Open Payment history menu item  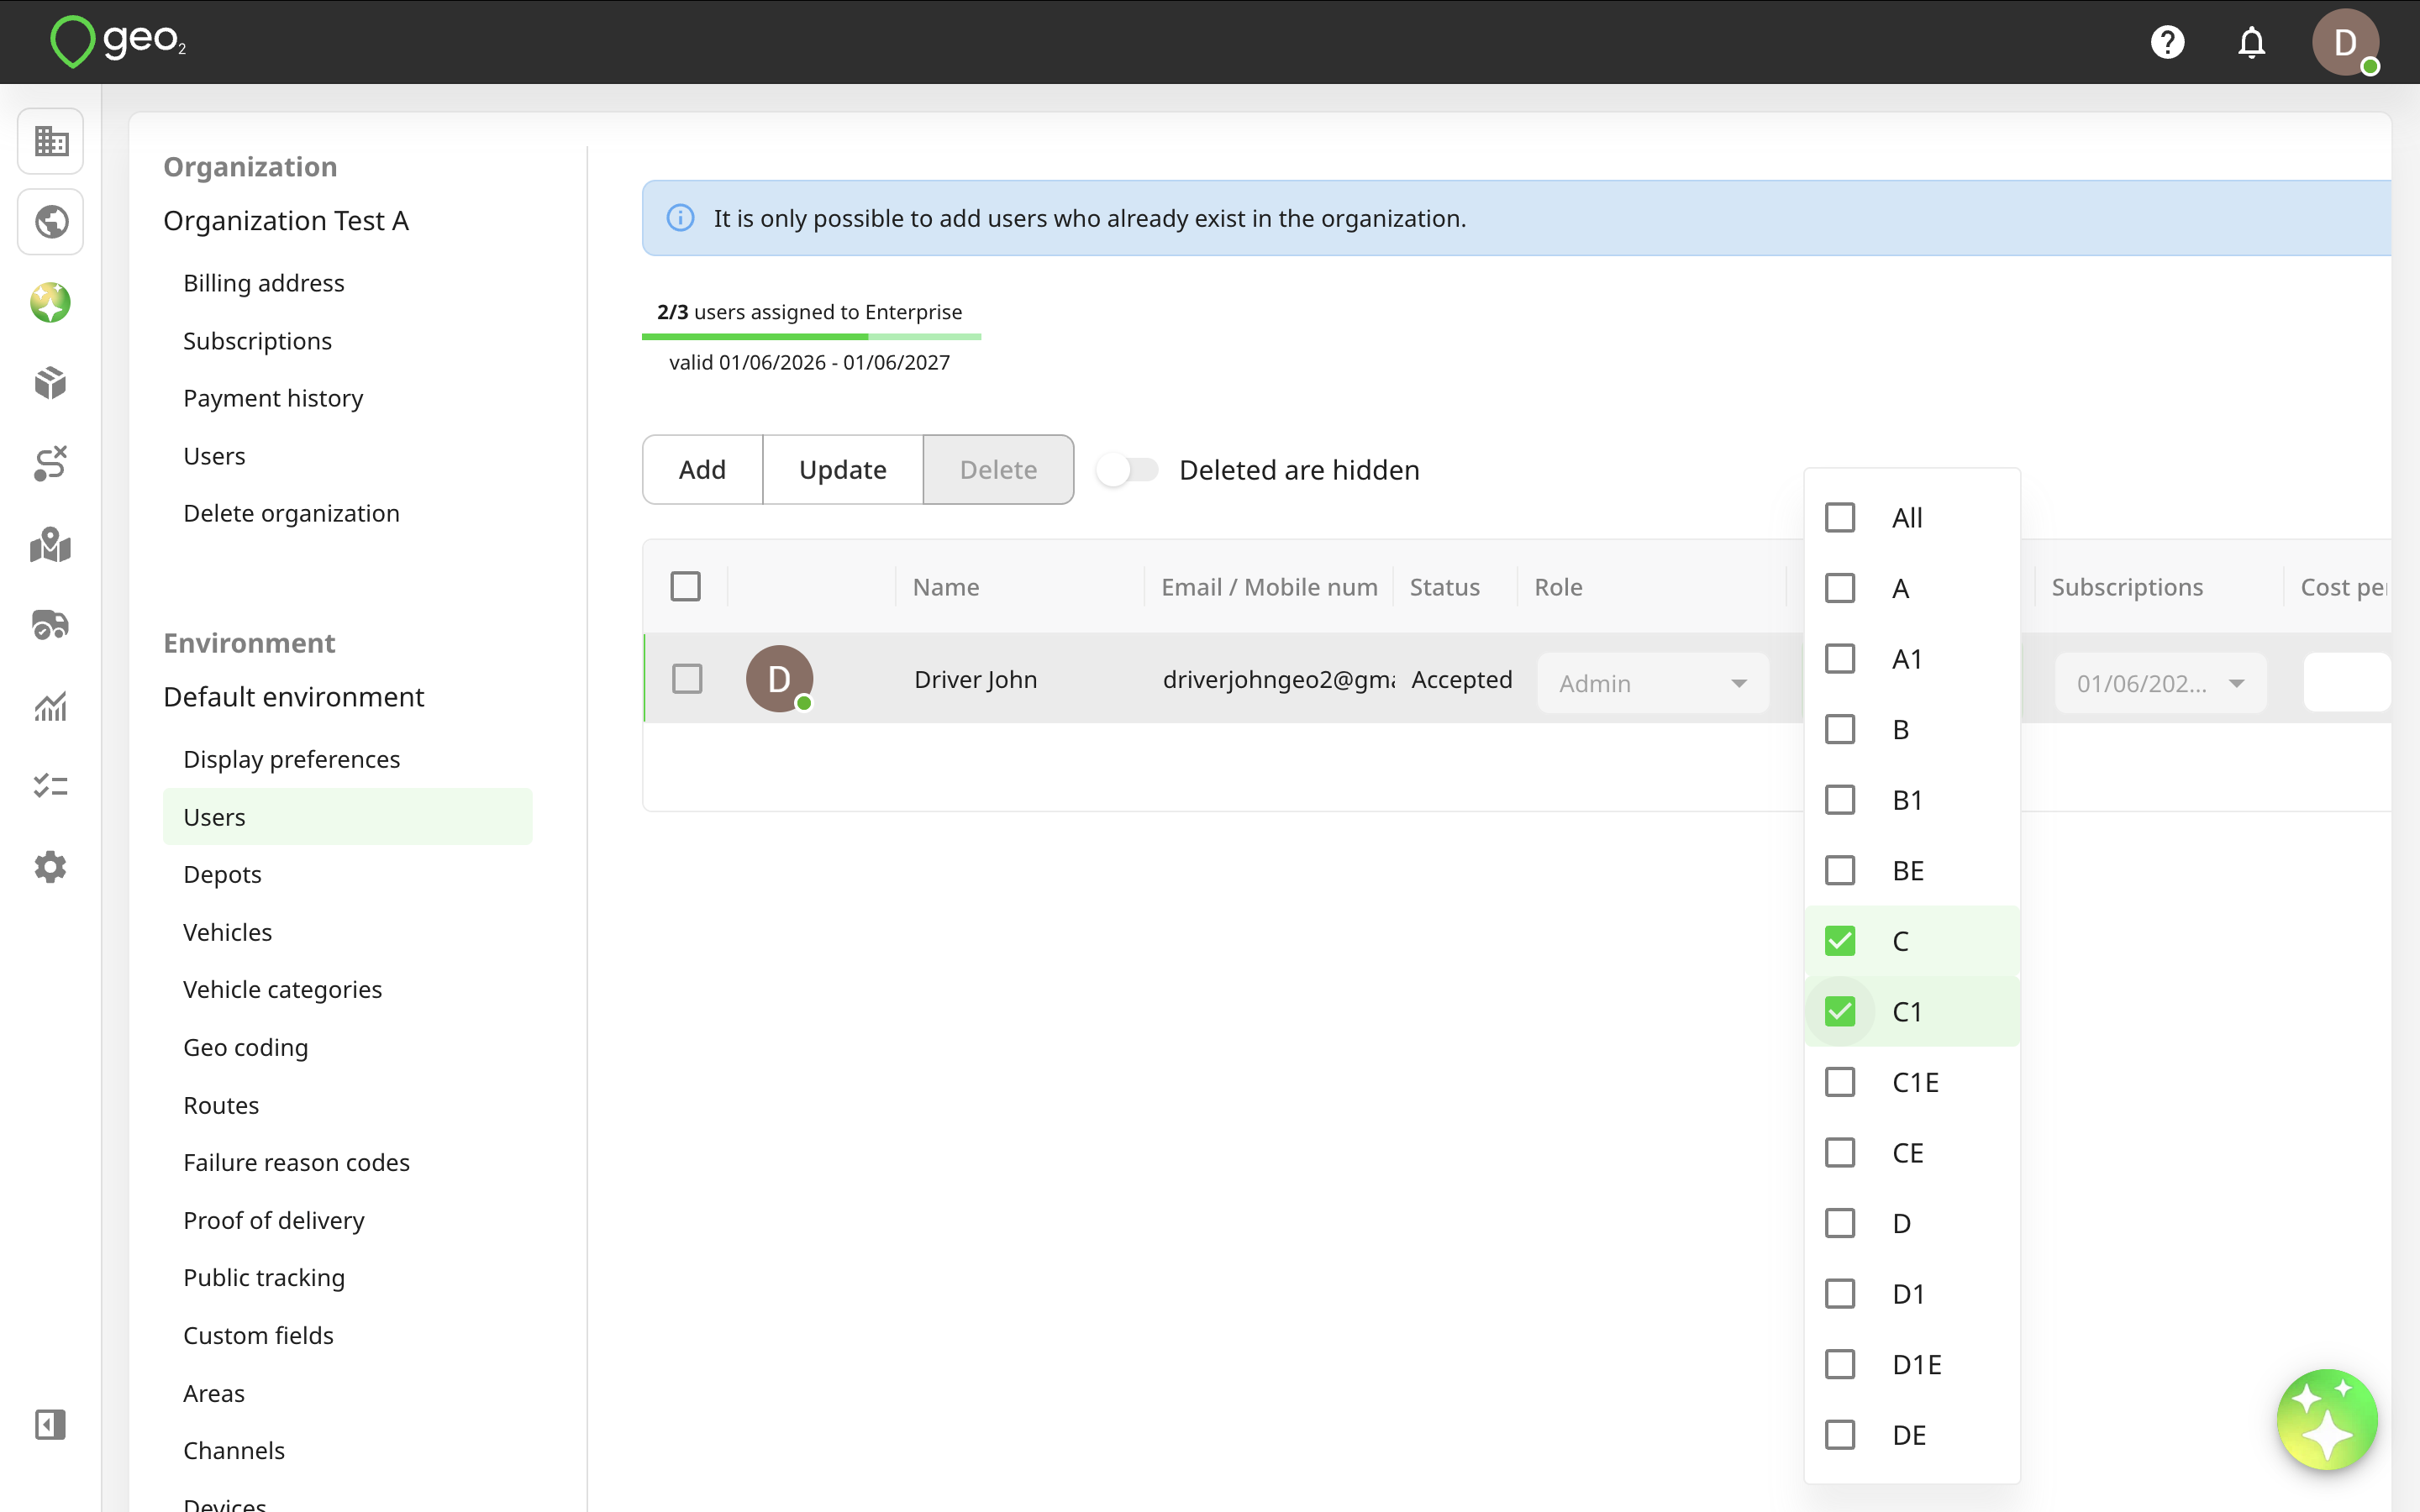click(x=273, y=398)
